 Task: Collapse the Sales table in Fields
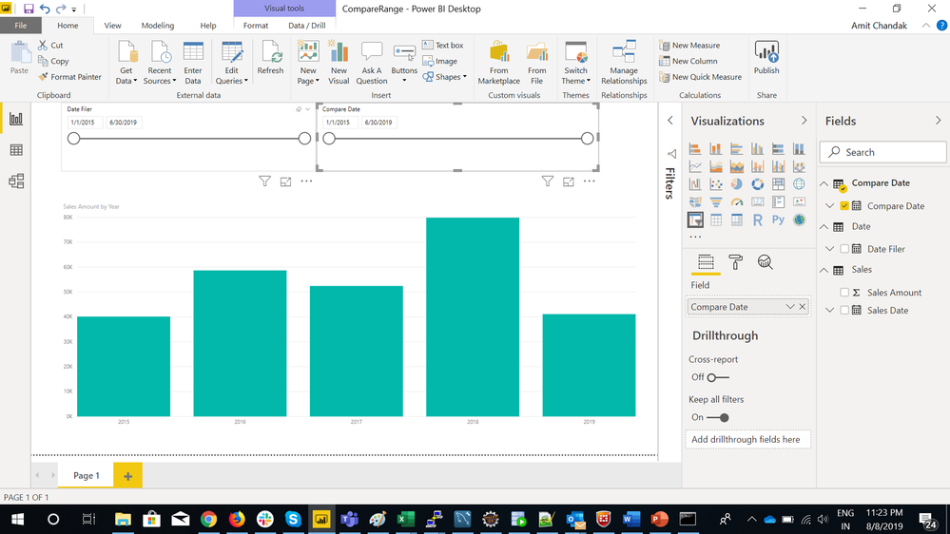(x=824, y=270)
